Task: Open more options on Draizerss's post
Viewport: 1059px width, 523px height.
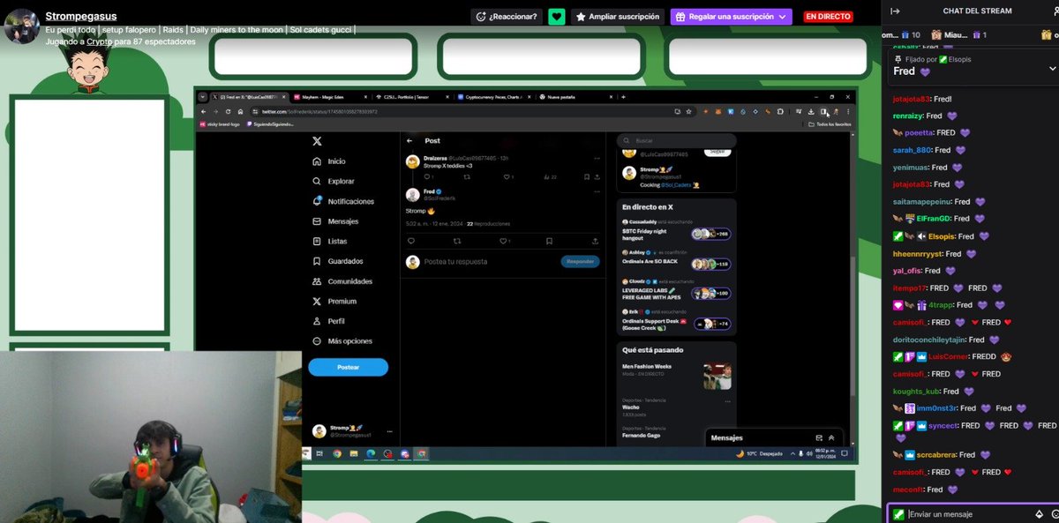Action: 596,157
